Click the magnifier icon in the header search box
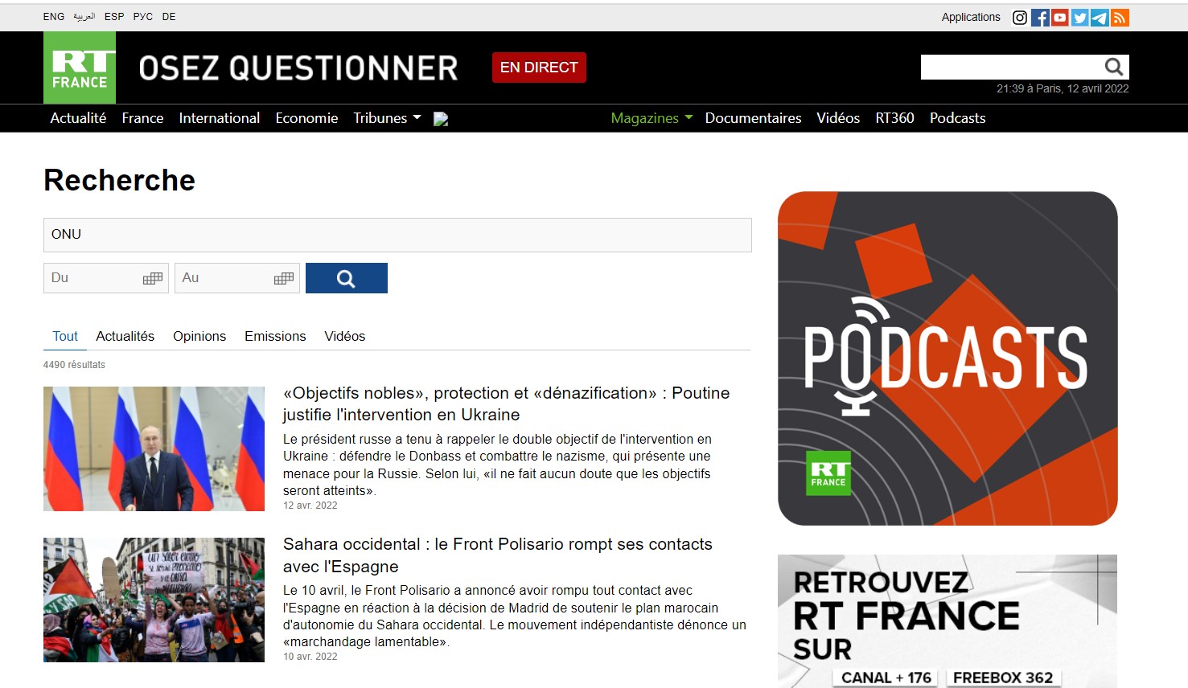Image resolution: width=1188 pixels, height=688 pixels. 1114,67
